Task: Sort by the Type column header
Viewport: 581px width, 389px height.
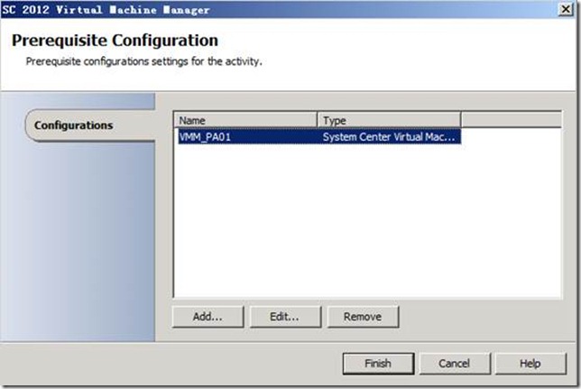Action: click(x=389, y=120)
